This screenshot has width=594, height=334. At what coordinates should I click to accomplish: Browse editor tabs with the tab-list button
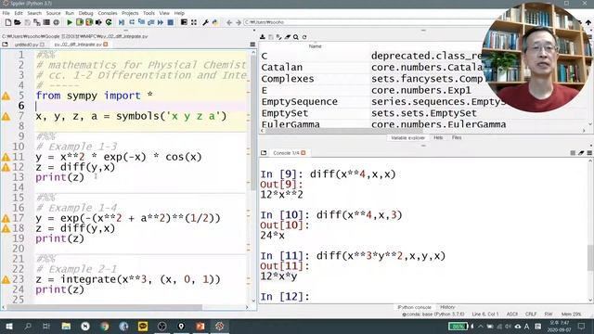coord(5,45)
